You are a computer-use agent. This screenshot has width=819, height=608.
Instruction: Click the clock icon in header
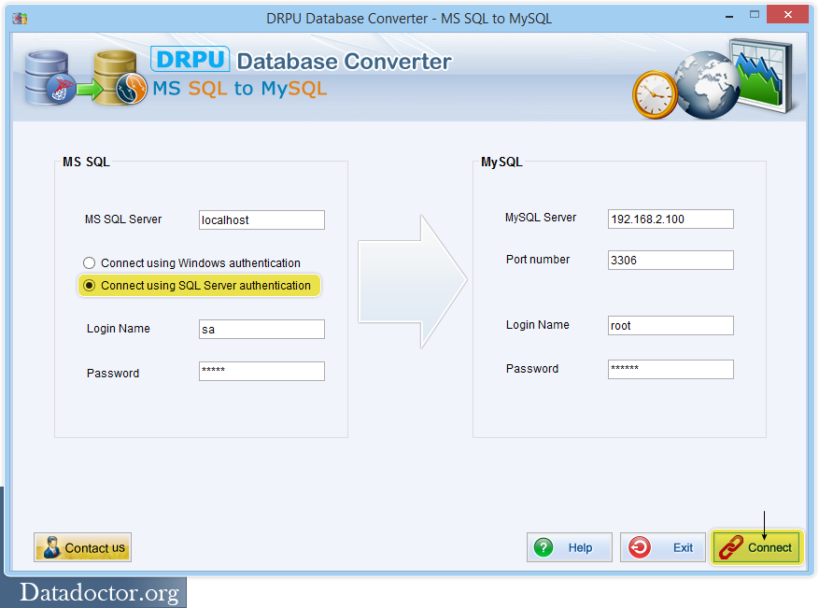pos(655,95)
